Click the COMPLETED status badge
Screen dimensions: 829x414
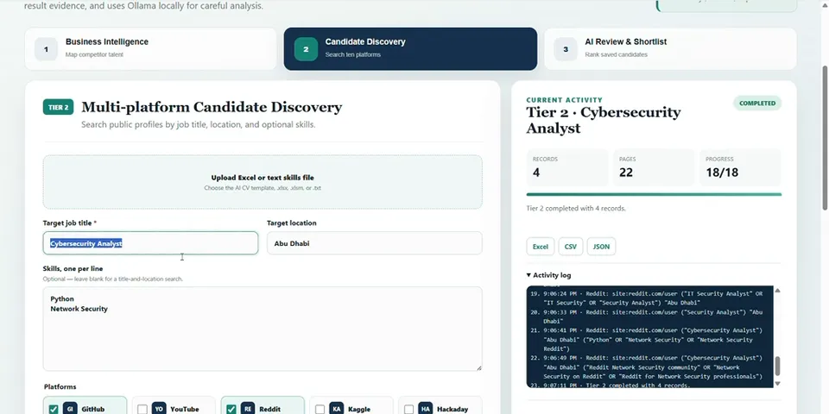pos(757,103)
